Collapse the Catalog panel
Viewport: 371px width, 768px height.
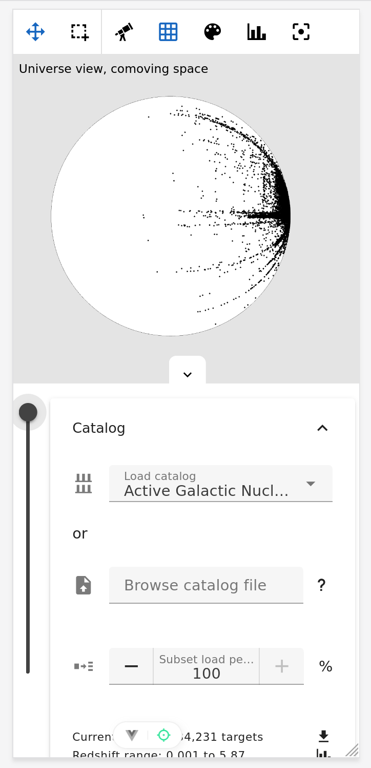click(x=322, y=428)
